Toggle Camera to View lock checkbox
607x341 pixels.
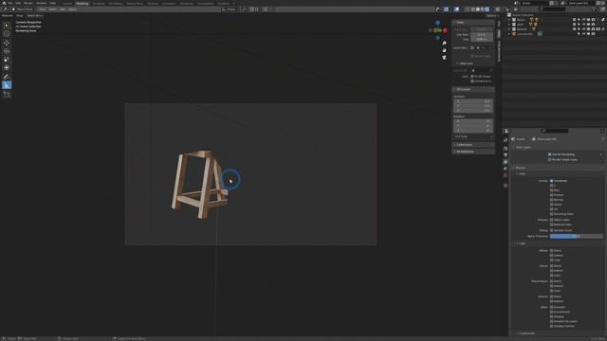click(472, 81)
